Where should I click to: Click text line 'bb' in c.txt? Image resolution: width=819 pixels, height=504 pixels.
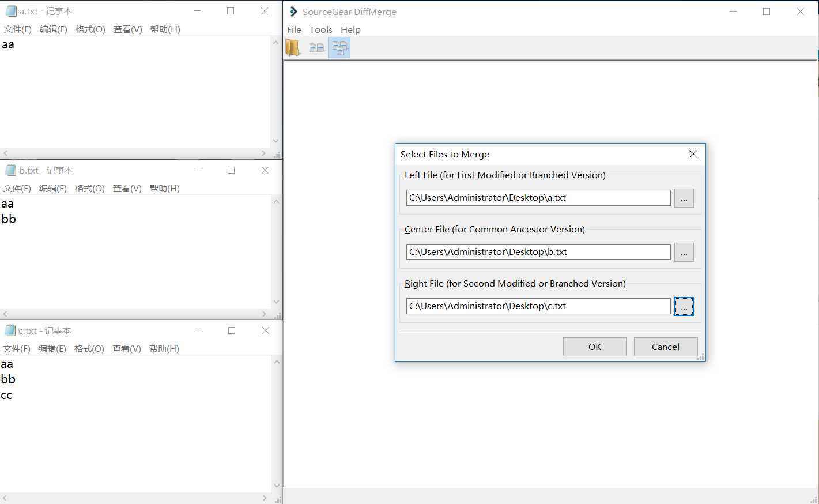point(7,379)
